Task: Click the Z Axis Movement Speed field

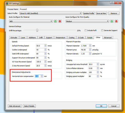Action: pos(40,66)
